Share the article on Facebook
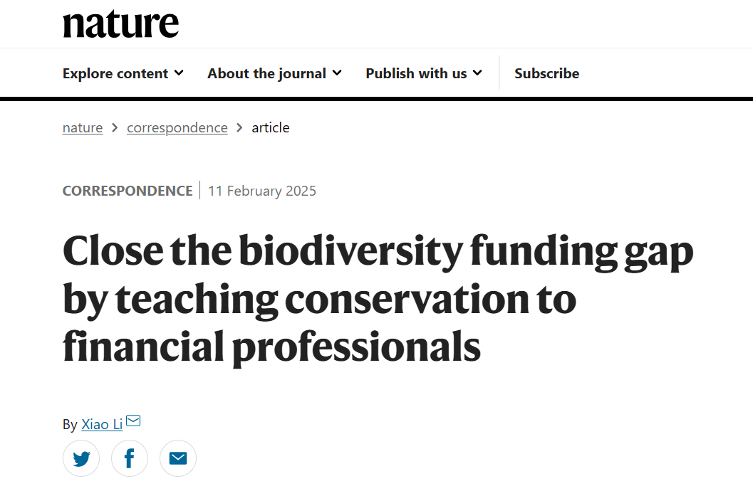 (x=130, y=458)
